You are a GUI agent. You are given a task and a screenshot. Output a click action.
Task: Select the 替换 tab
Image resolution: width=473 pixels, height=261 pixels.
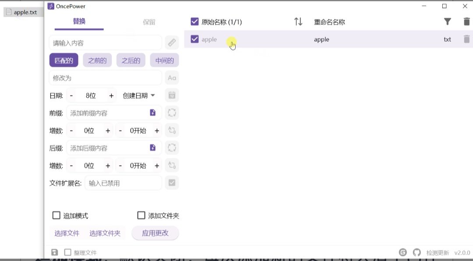pos(79,21)
